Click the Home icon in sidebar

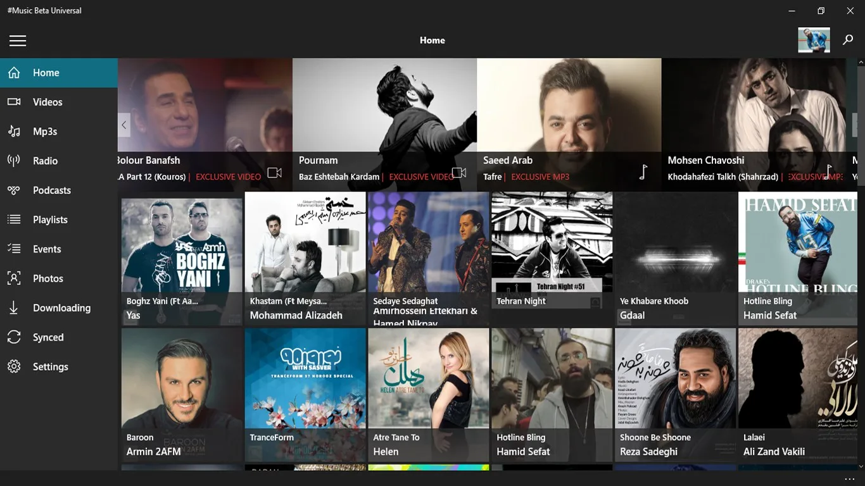pos(14,73)
